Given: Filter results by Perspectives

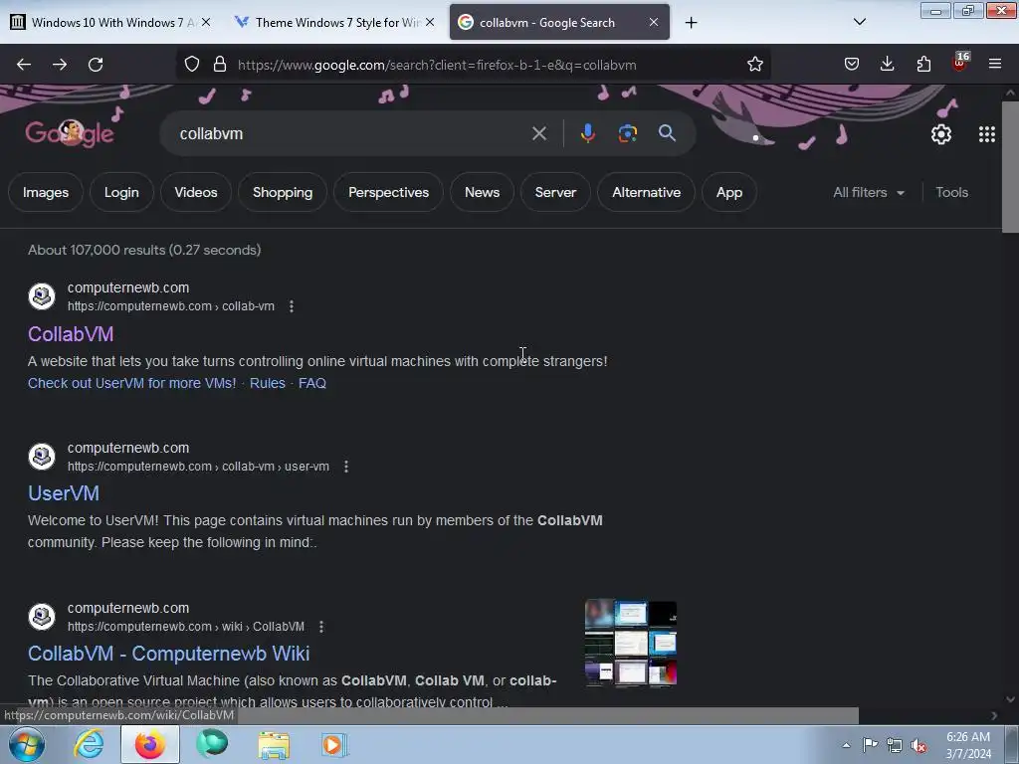Looking at the screenshot, I should pos(389,192).
